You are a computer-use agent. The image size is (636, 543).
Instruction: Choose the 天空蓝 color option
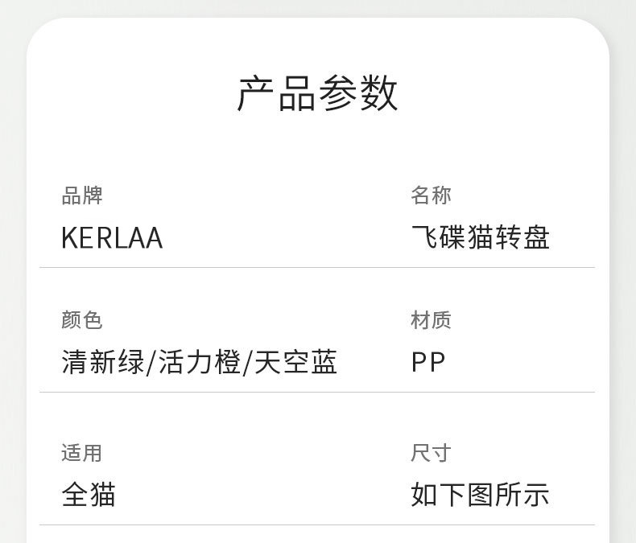pyautogui.click(x=295, y=362)
